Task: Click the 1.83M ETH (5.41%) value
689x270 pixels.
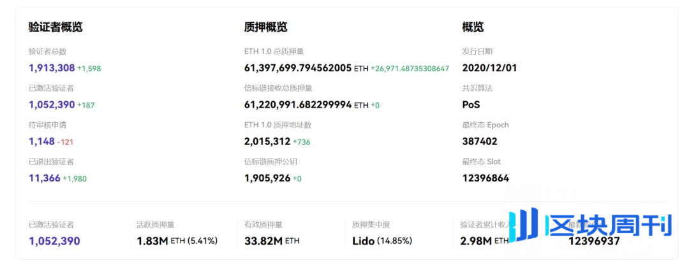Action: (177, 241)
